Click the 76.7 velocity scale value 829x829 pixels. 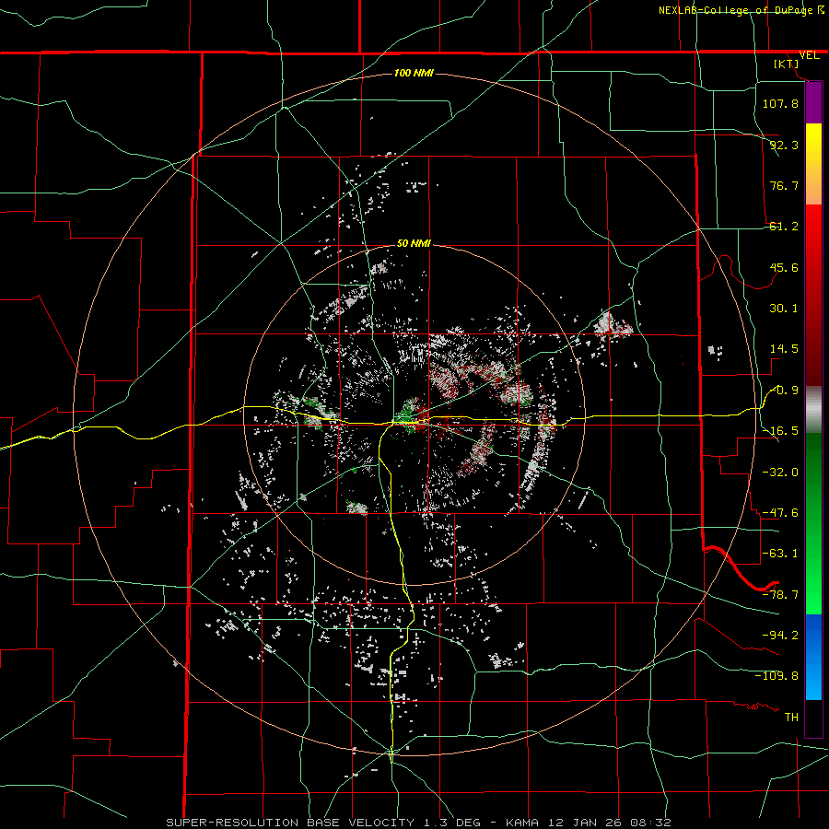click(784, 185)
